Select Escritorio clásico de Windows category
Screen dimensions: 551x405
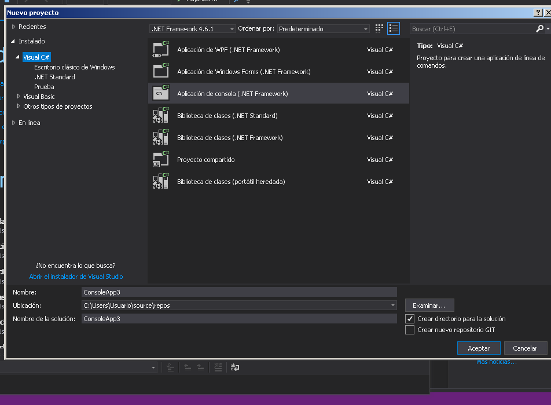pos(75,67)
